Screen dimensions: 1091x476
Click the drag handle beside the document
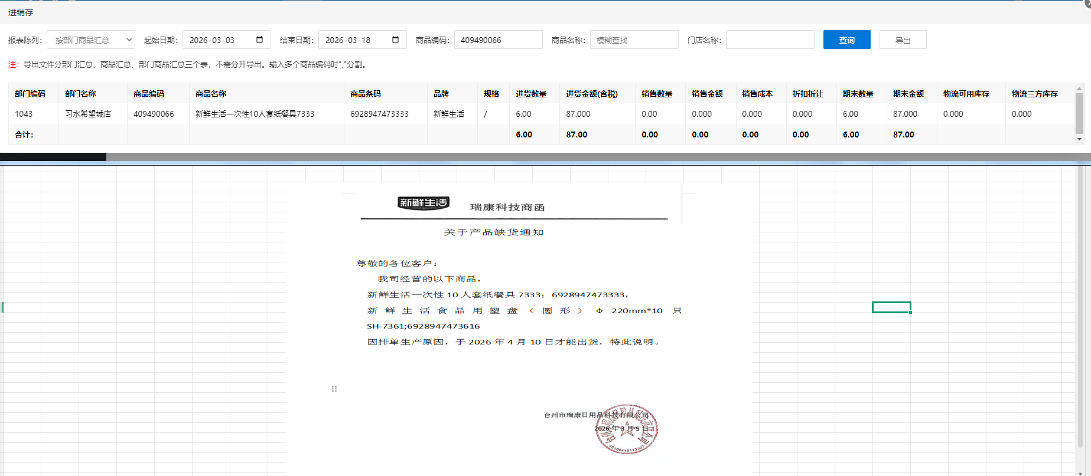(x=334, y=389)
